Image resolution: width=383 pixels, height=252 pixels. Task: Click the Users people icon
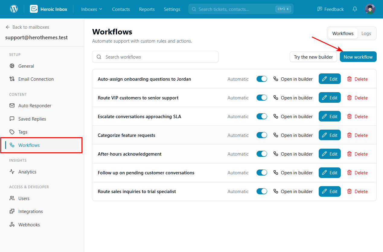12,199
